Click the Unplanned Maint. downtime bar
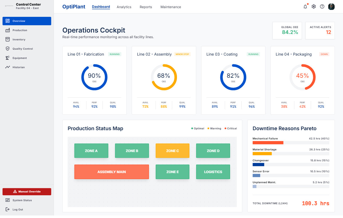Screen dimensions: 343x218 [x=291, y=186]
